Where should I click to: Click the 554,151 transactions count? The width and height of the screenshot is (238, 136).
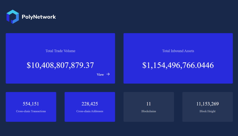[31, 104]
